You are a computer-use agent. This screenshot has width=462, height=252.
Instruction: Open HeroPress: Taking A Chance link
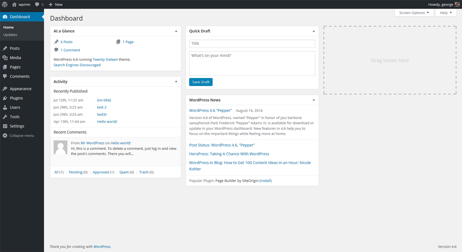pyautogui.click(x=229, y=154)
